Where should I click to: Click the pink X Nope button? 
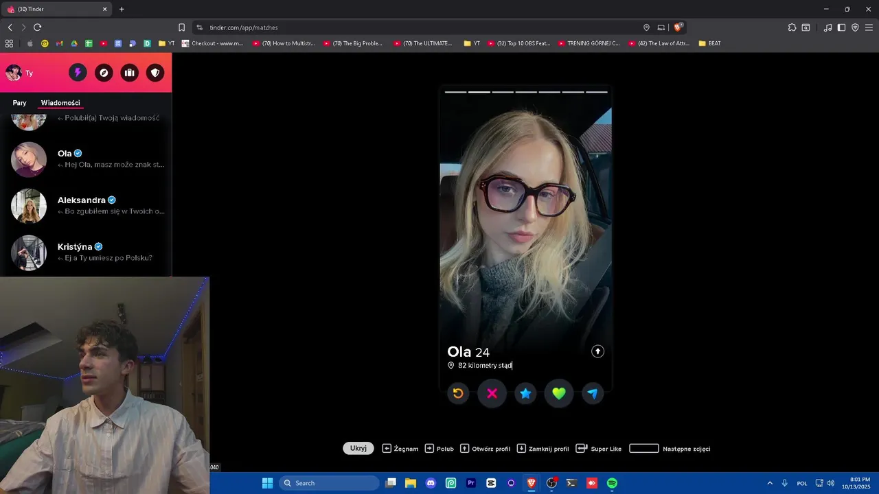[492, 393]
